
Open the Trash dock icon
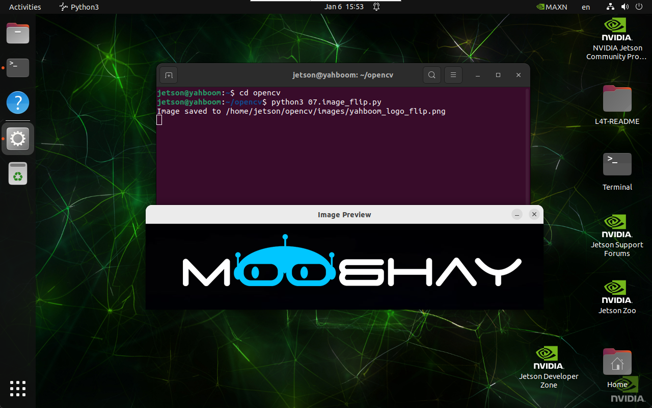[x=18, y=174]
